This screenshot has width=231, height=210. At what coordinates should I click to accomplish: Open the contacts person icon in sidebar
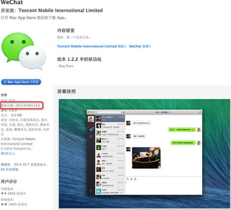91,136
